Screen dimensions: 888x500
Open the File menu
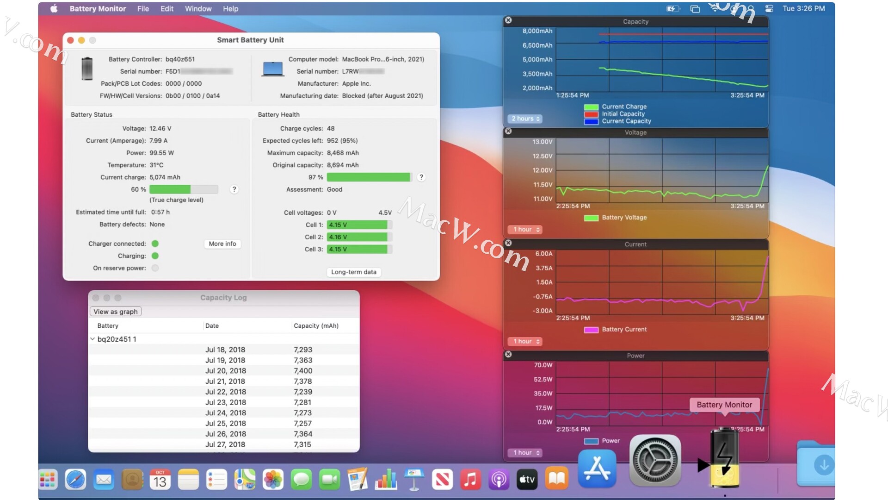pyautogui.click(x=143, y=8)
